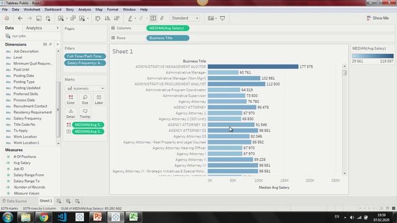Open dropdown arrow beside Highlight icon
The height and width of the screenshot is (223, 397).
[135, 19]
